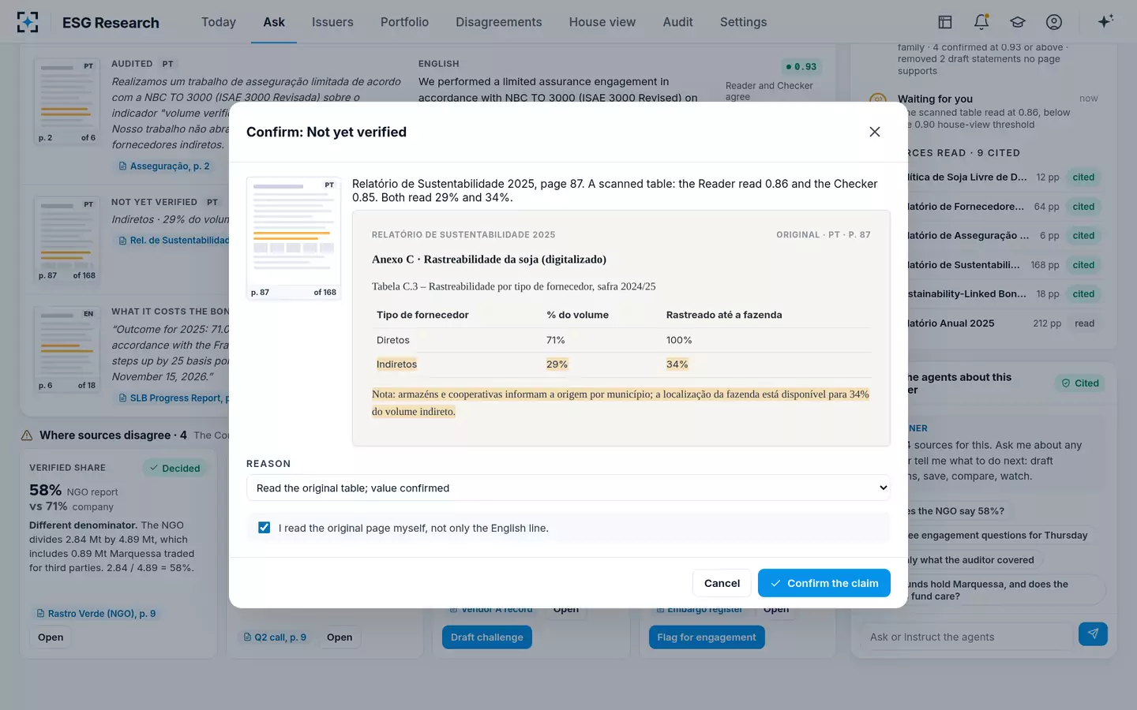Click Open button next to Q2 call
This screenshot has width=1137, height=710.
click(340, 637)
